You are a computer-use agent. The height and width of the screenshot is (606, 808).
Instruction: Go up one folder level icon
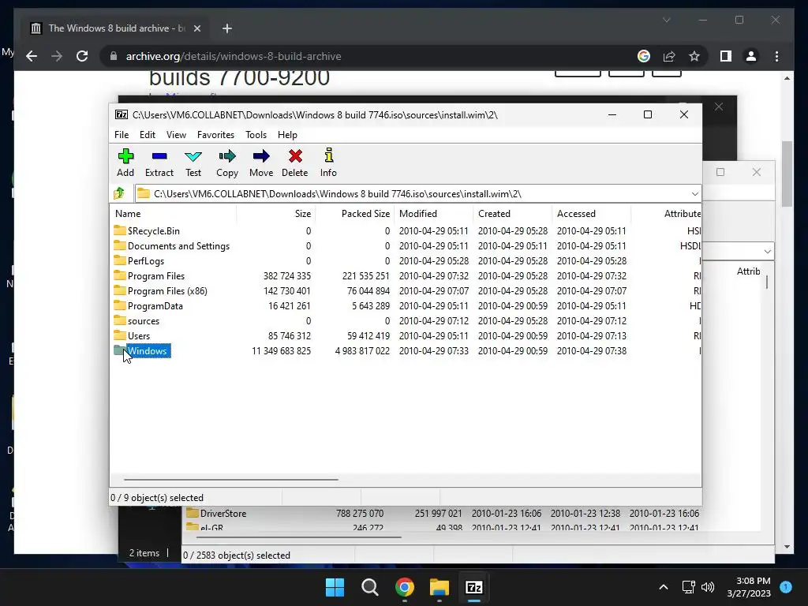tap(120, 194)
